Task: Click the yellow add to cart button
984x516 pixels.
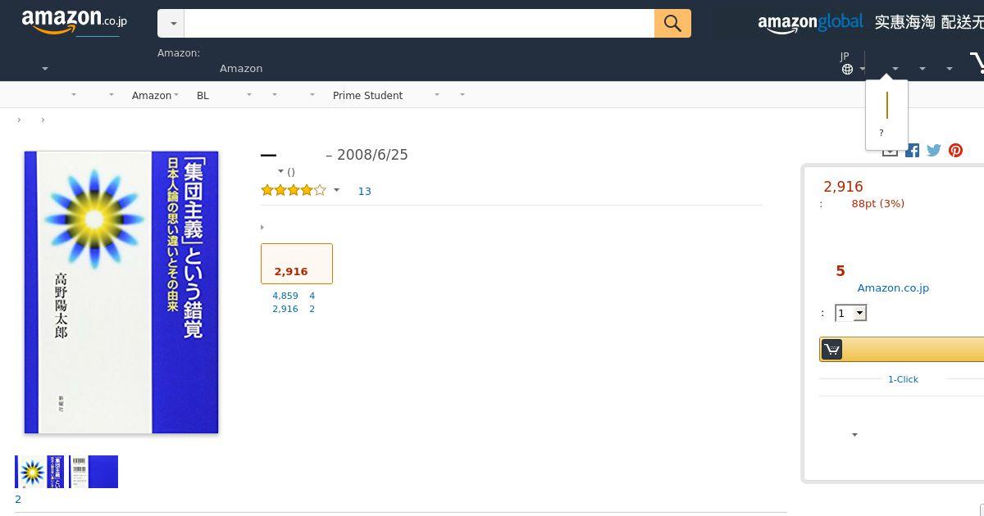Action: 901,350
